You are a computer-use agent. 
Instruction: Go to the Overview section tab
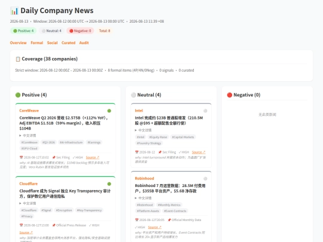(18, 43)
